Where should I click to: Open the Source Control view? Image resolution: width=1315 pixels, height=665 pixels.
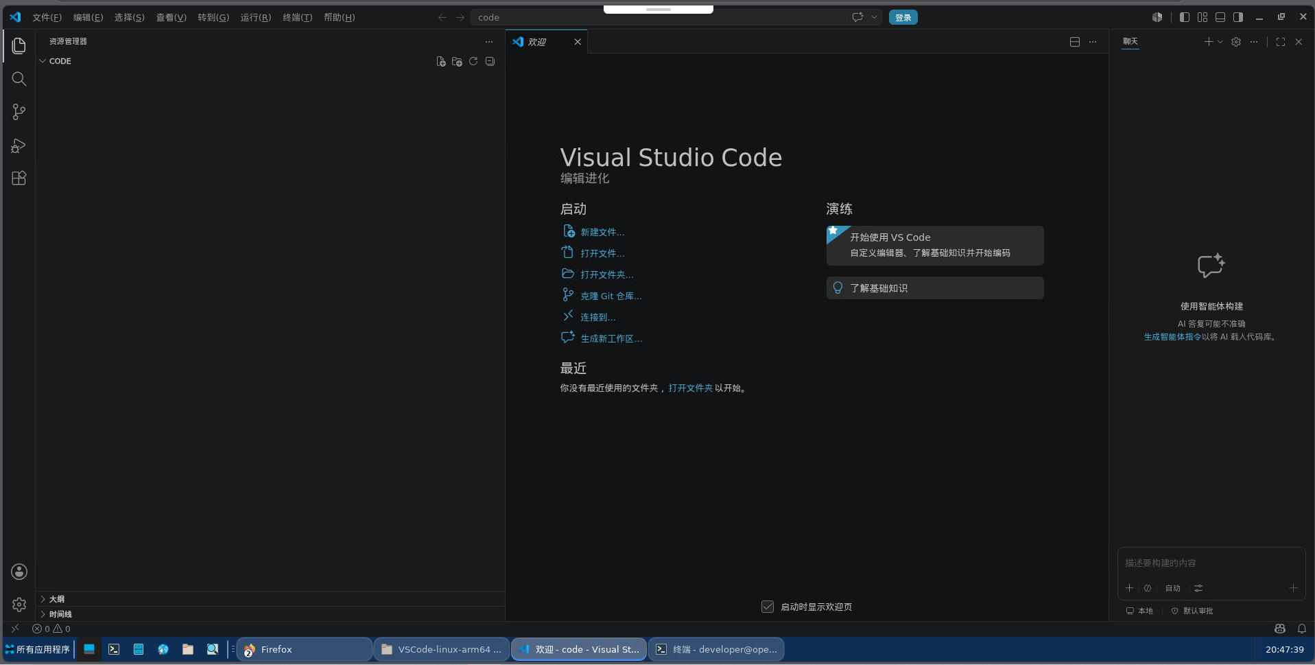19,112
